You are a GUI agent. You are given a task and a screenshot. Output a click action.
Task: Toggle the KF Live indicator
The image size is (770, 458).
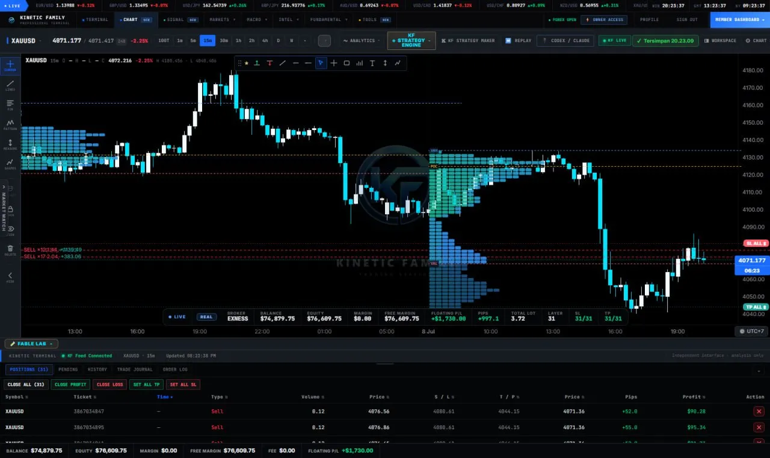[614, 41]
